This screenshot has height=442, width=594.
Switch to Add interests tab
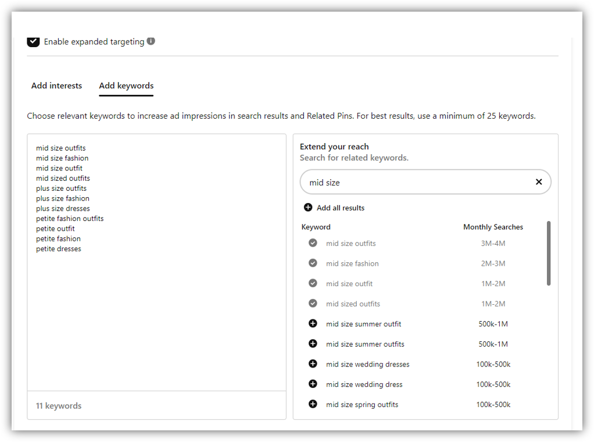click(56, 85)
